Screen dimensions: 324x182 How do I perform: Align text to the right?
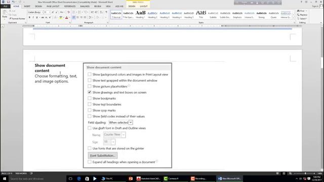(x=81, y=18)
